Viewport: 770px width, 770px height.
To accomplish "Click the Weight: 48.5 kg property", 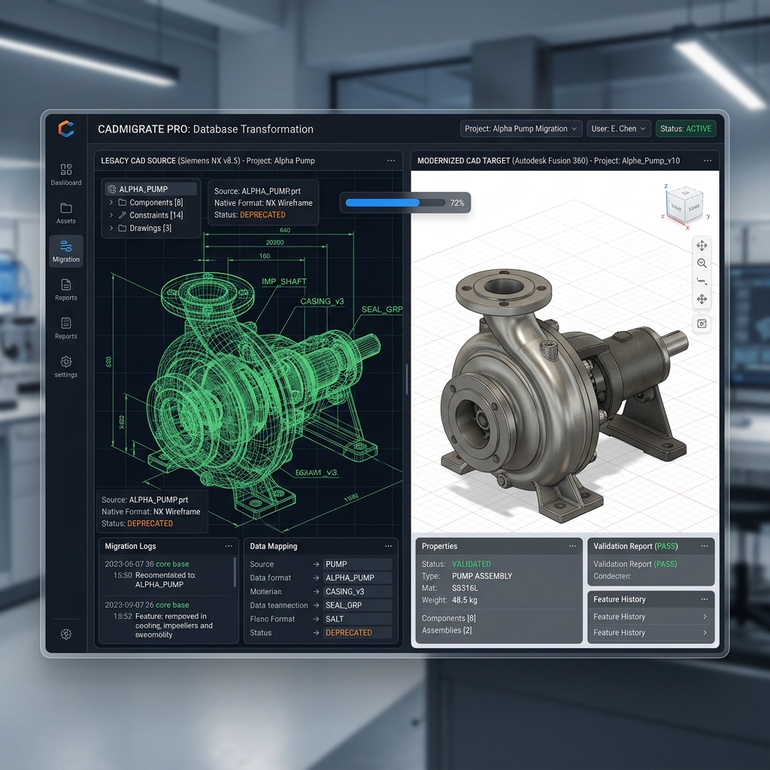I will 450,600.
